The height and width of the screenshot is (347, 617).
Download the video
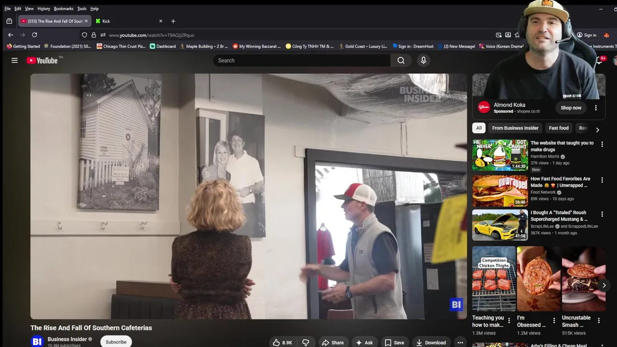click(x=431, y=342)
